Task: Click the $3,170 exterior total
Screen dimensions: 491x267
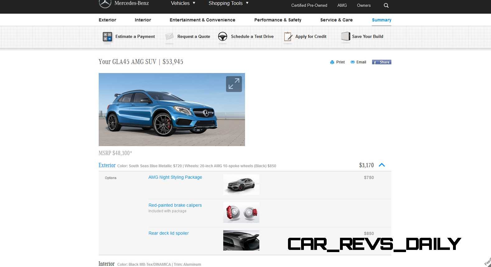Action: click(366, 165)
